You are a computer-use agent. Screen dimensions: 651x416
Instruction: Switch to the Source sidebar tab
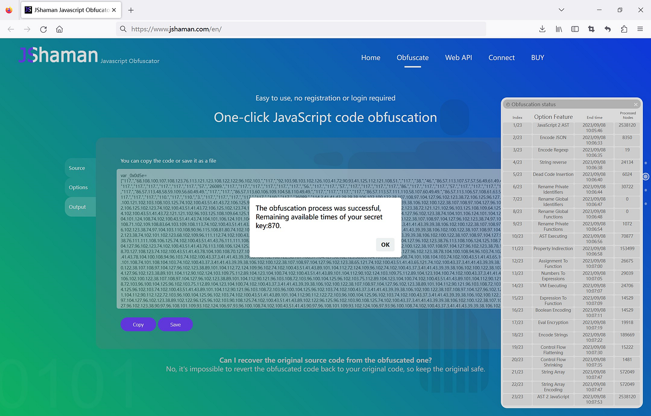pyautogui.click(x=78, y=168)
